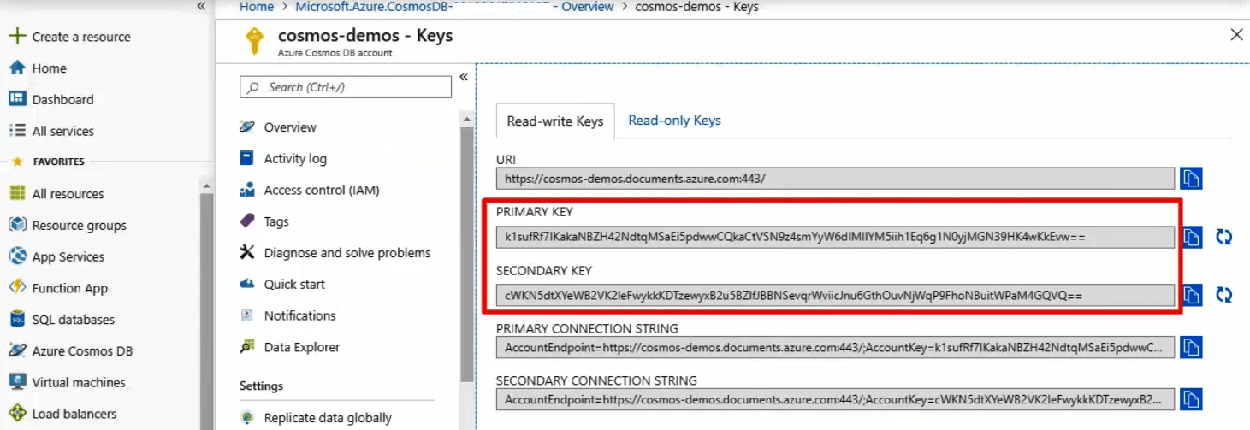
Task: Regenerate the primary key
Action: pos(1224,237)
